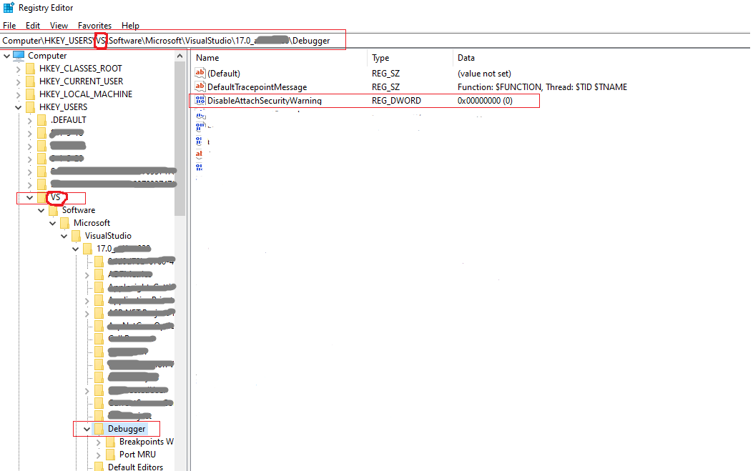Select the VisualStudio key
The height and width of the screenshot is (471, 753).
pos(108,236)
